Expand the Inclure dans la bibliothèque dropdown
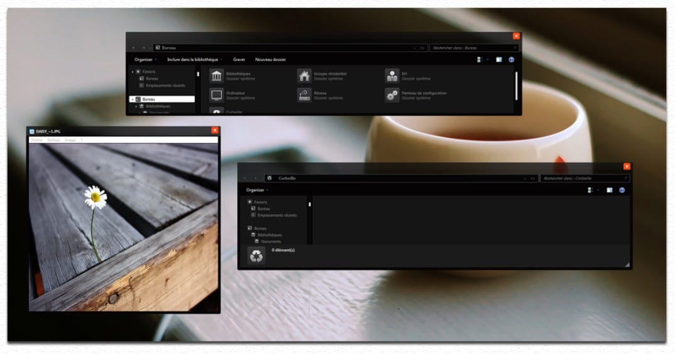Viewport: 675px width, 354px height. tap(194, 60)
